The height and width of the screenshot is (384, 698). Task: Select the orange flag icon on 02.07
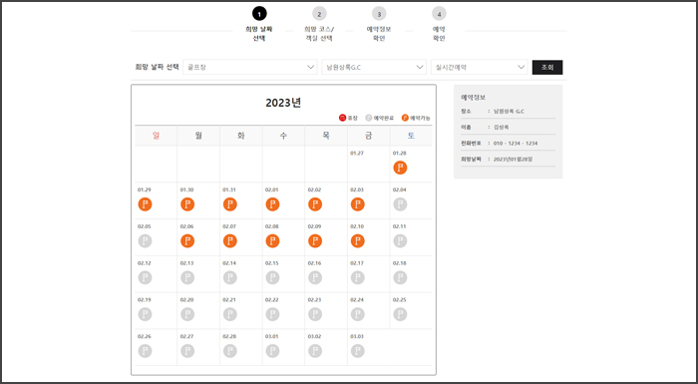click(229, 241)
